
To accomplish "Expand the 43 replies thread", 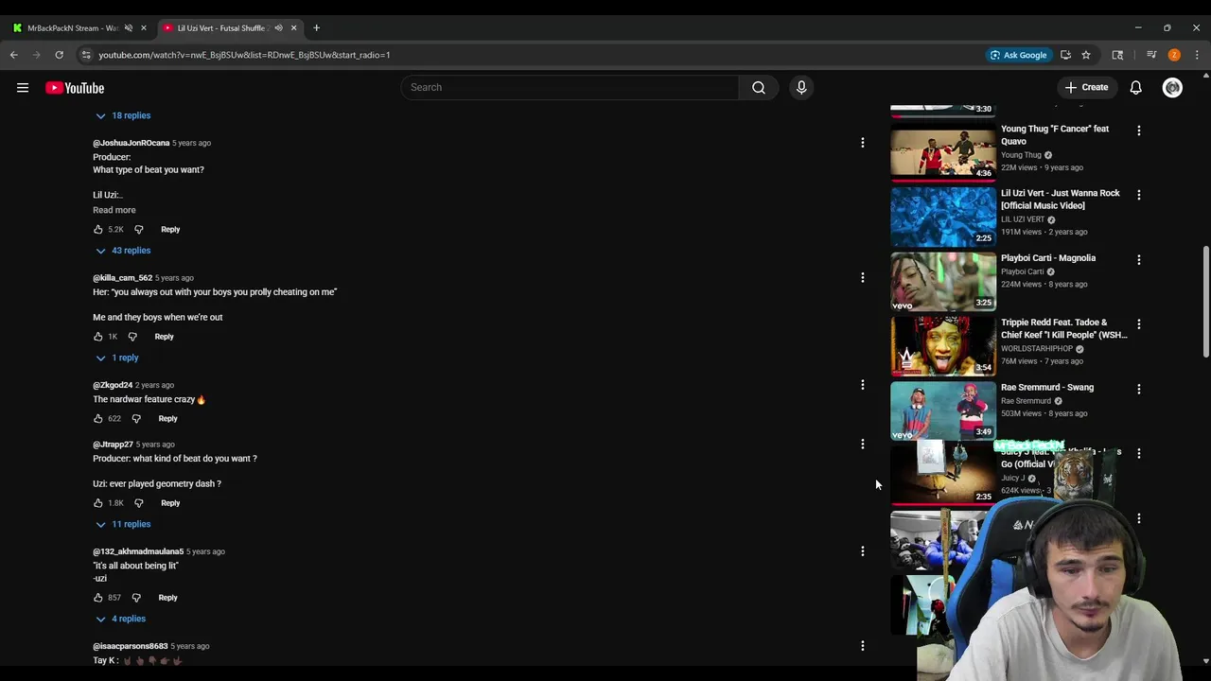I will (x=123, y=251).
